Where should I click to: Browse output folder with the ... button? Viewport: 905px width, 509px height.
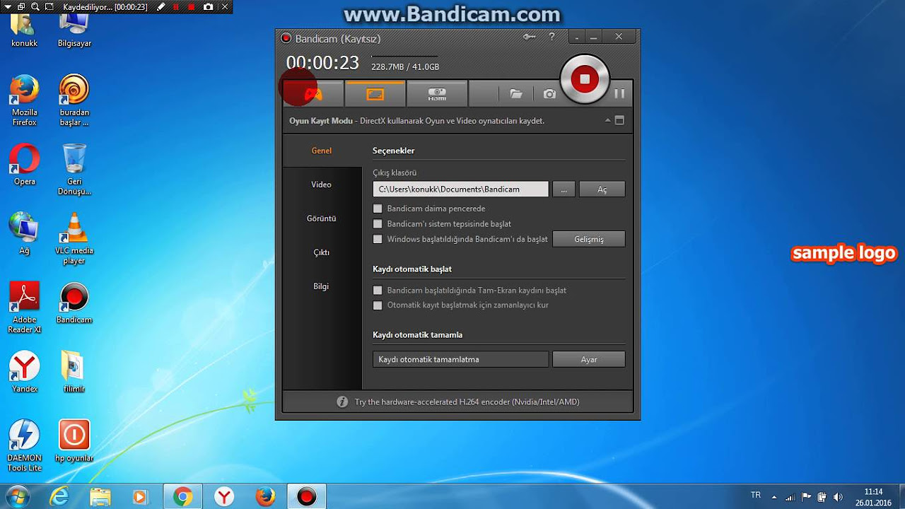click(564, 189)
